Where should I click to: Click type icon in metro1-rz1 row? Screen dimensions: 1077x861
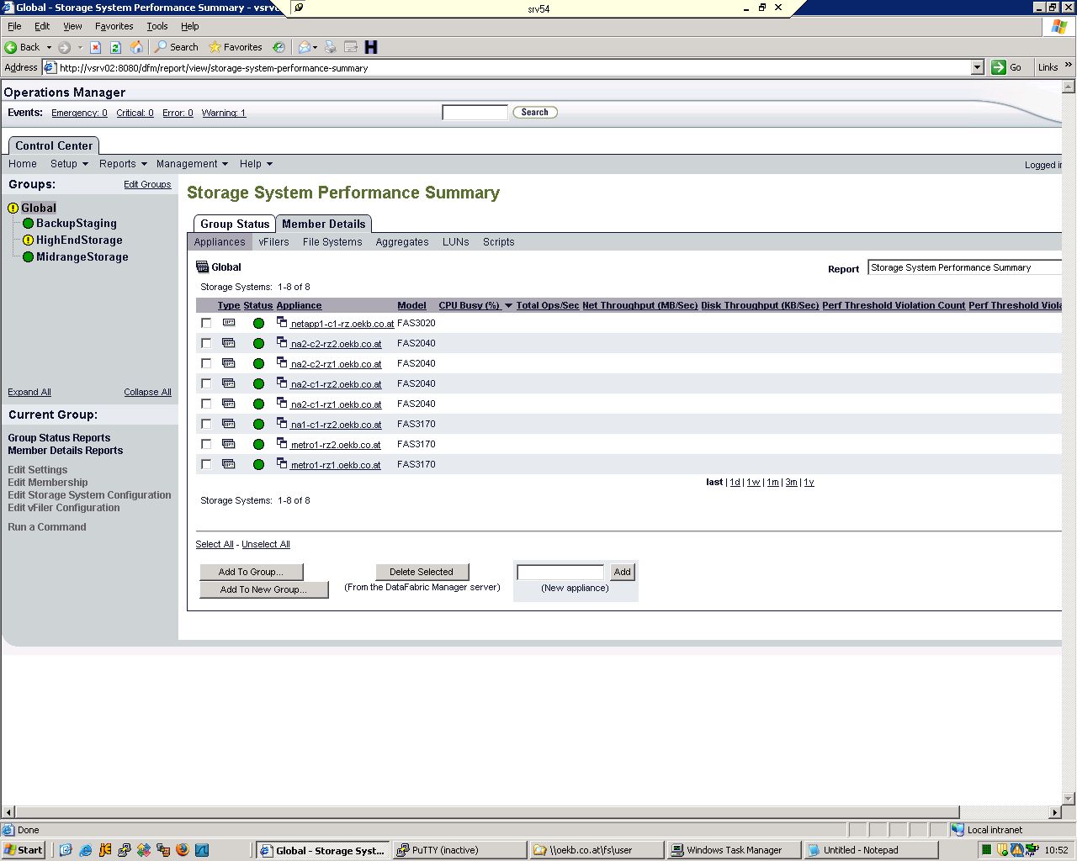[228, 464]
